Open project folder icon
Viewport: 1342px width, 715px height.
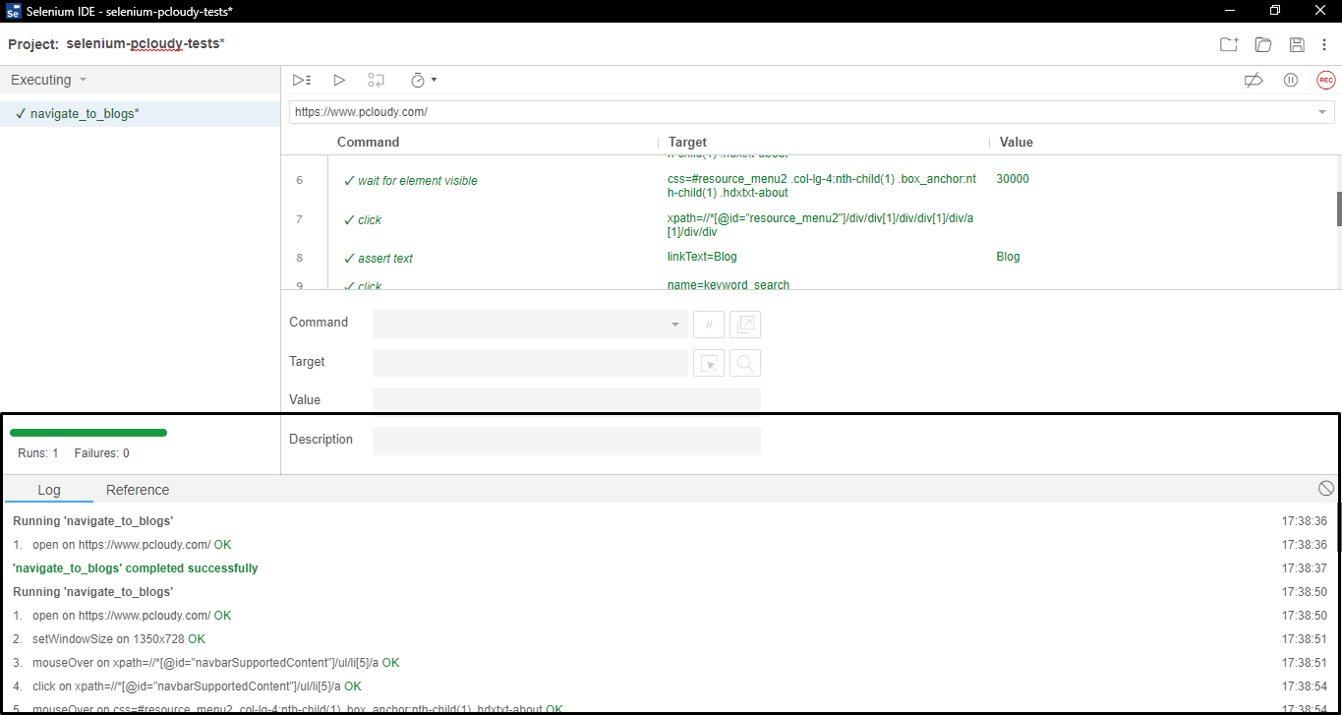pos(1263,44)
